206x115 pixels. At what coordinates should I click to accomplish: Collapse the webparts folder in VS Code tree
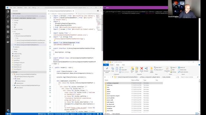pyautogui.click(x=17, y=34)
